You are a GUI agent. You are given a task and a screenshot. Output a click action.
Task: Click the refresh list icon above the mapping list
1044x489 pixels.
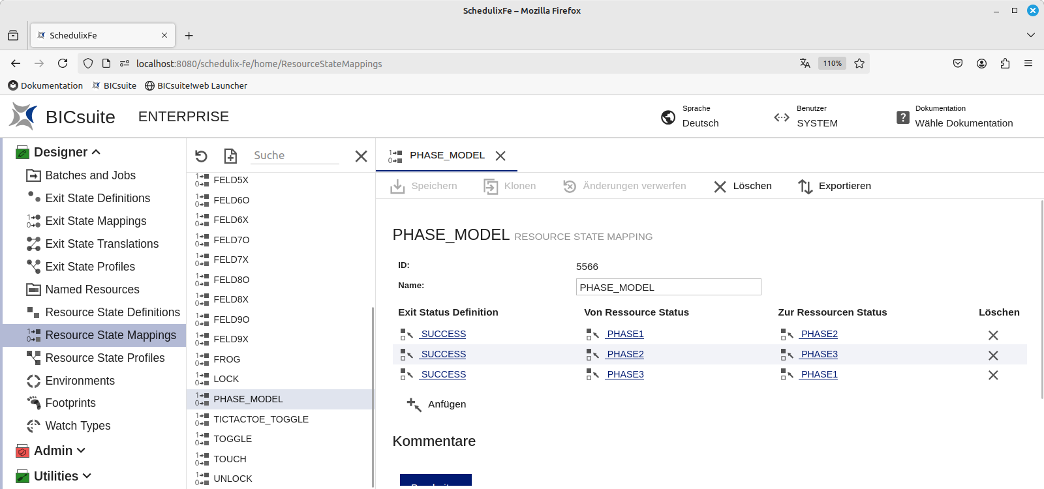pyautogui.click(x=201, y=156)
